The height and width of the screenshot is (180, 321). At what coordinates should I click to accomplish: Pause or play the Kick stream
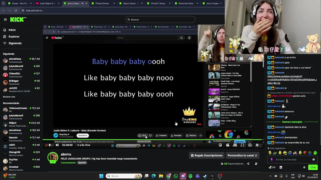tap(50, 145)
